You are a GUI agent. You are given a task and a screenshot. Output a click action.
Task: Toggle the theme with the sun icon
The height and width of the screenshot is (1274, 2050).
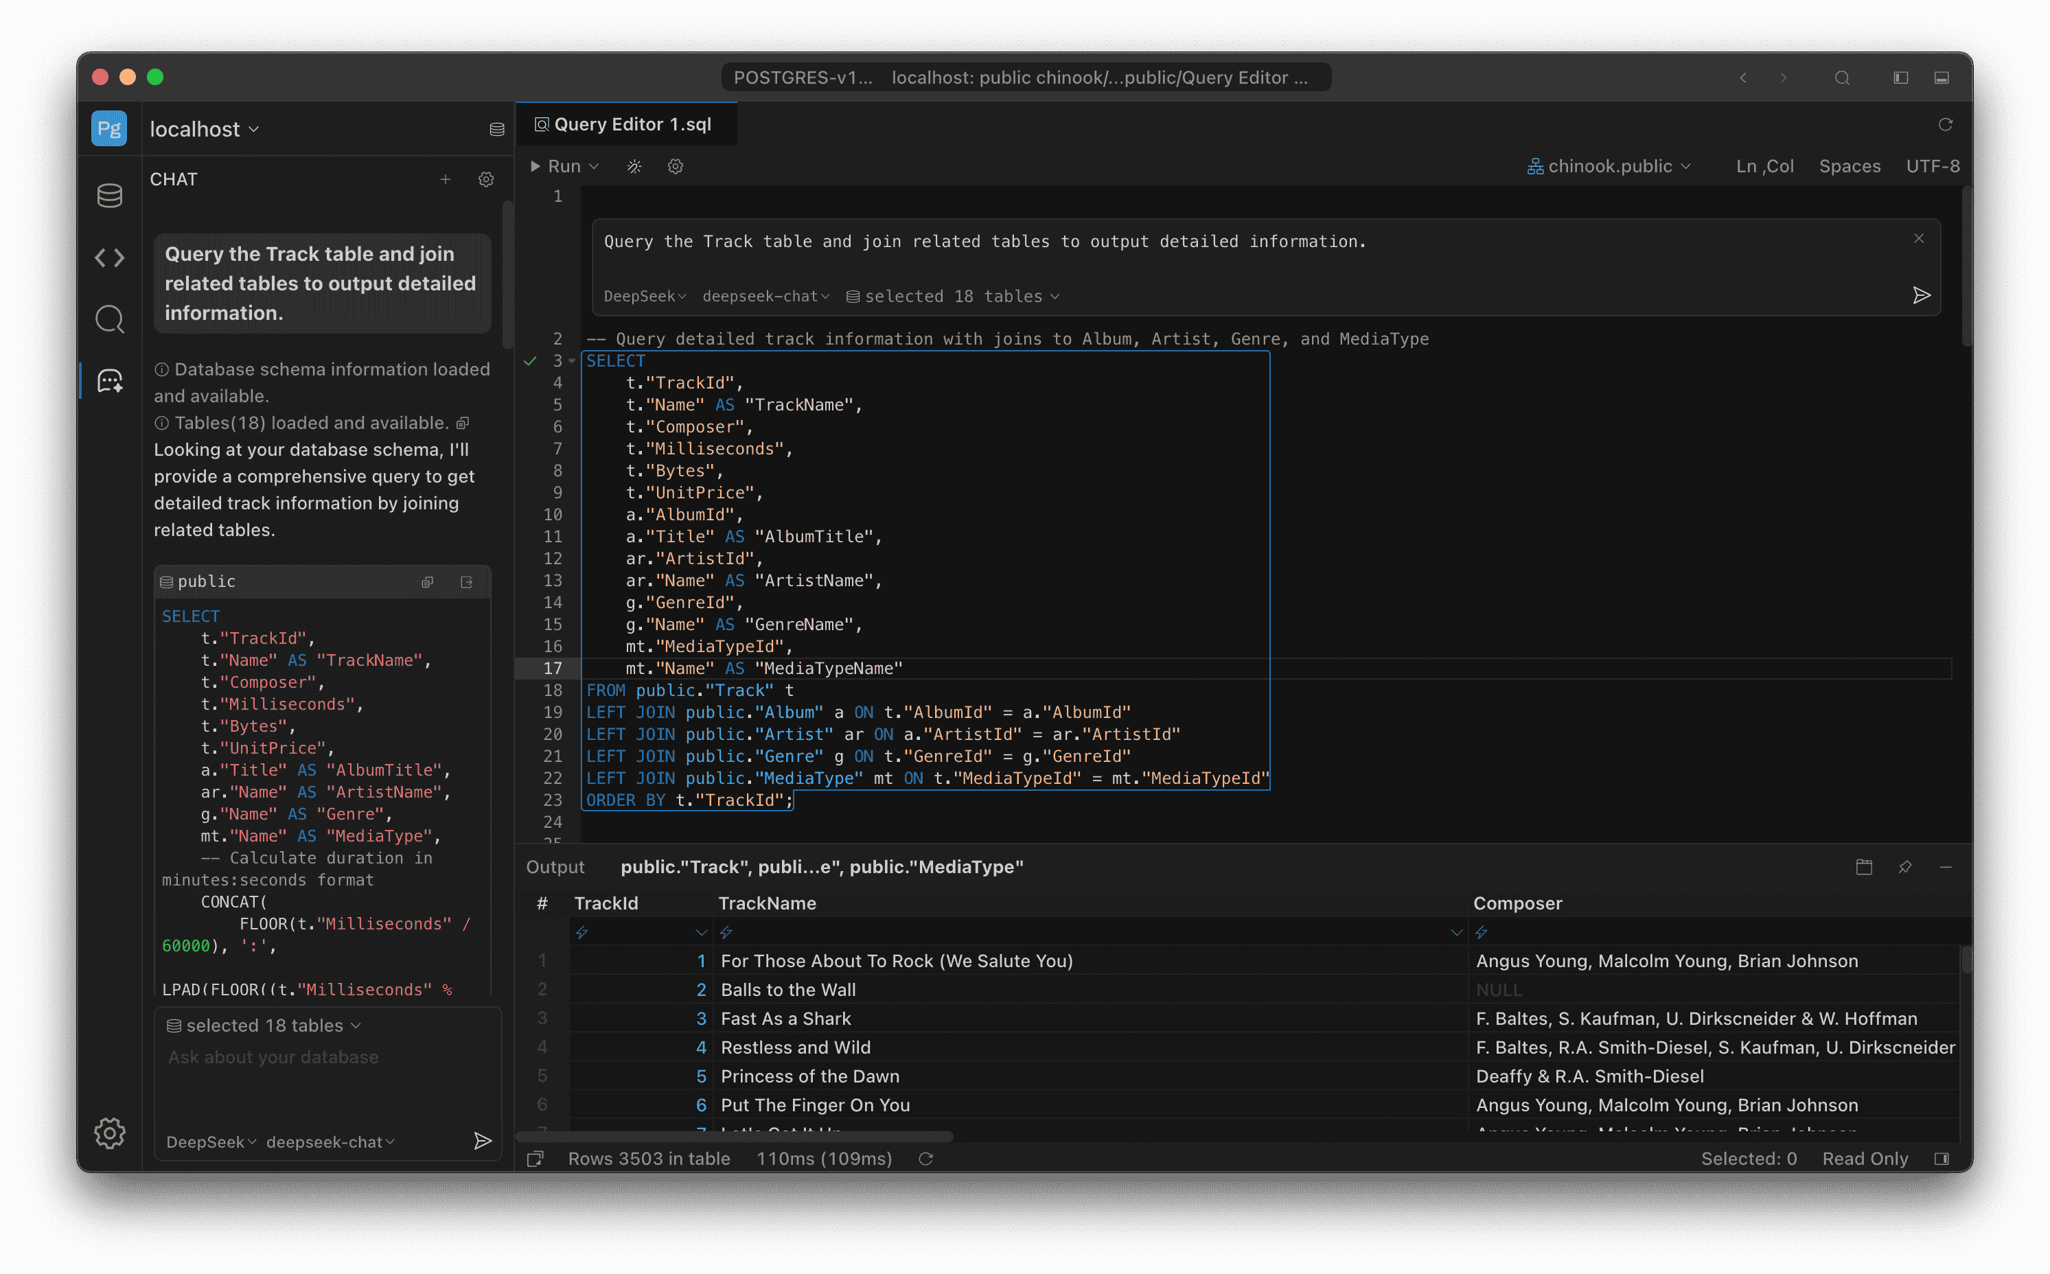634,166
